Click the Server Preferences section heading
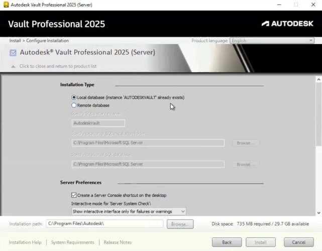Screen dimensions: 322x251 tap(81, 182)
